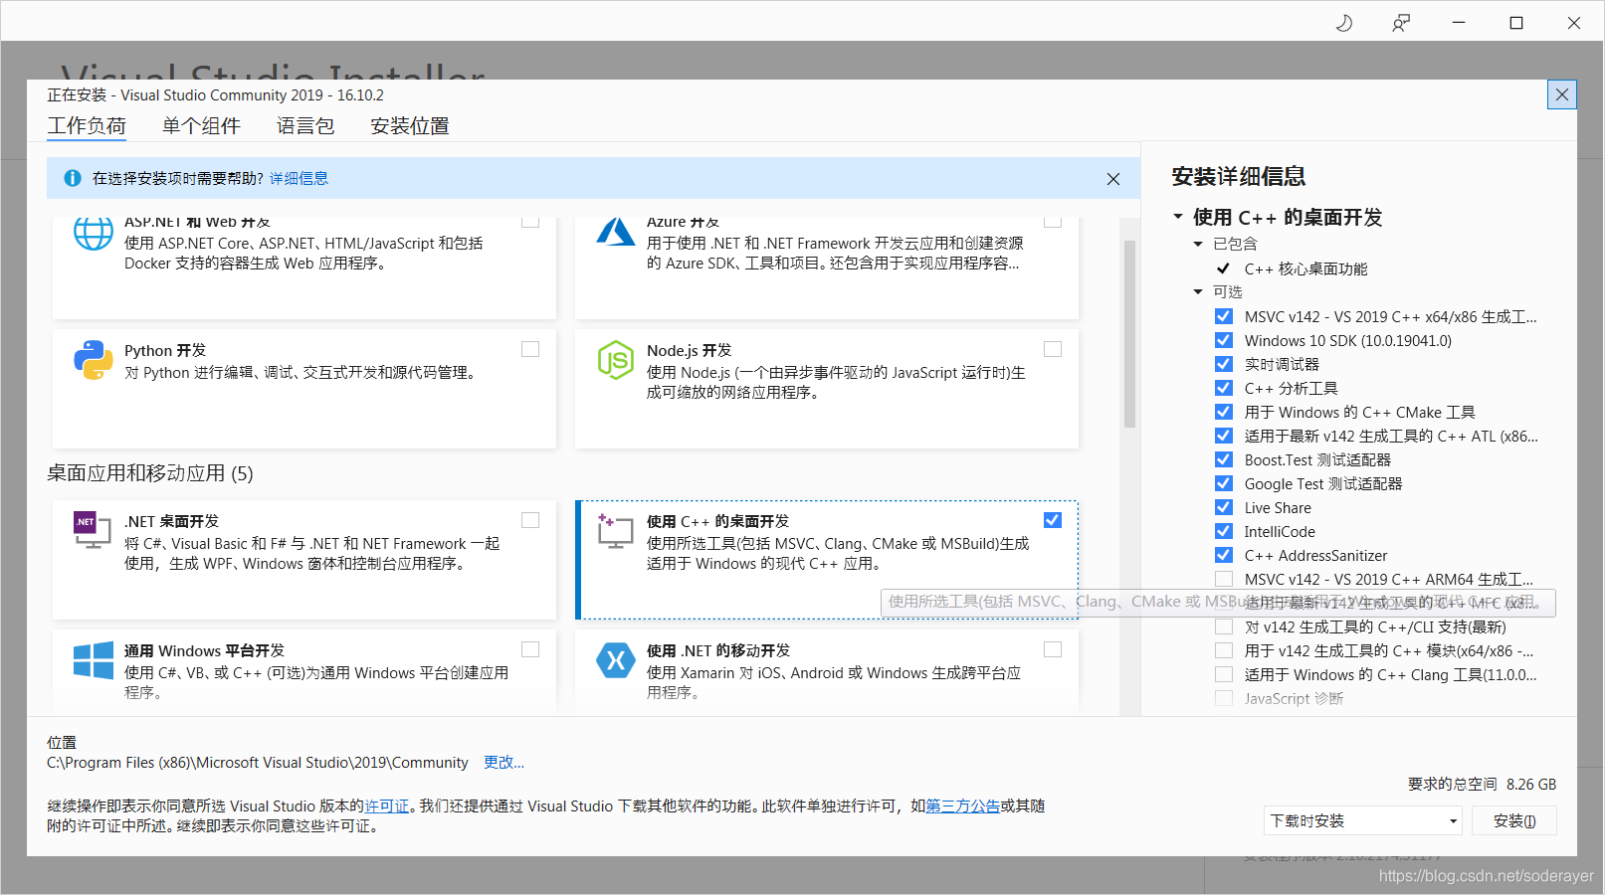Click the Azure development logo icon
Image resolution: width=1605 pixels, height=895 pixels.
point(616,232)
